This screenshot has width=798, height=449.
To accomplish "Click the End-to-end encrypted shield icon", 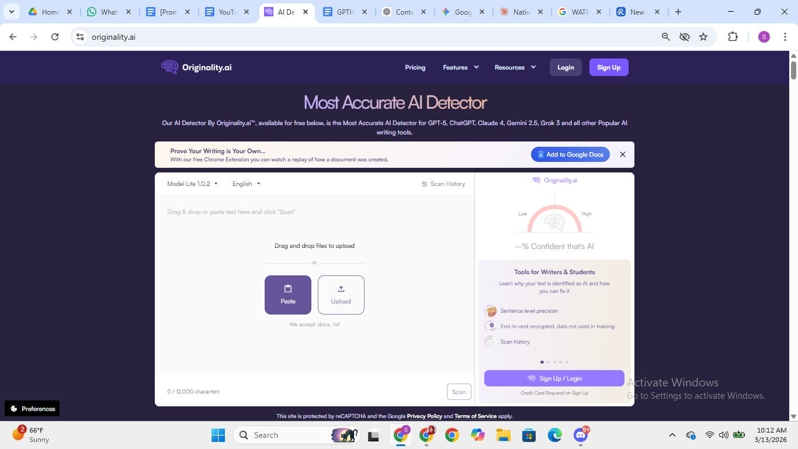I will click(491, 326).
